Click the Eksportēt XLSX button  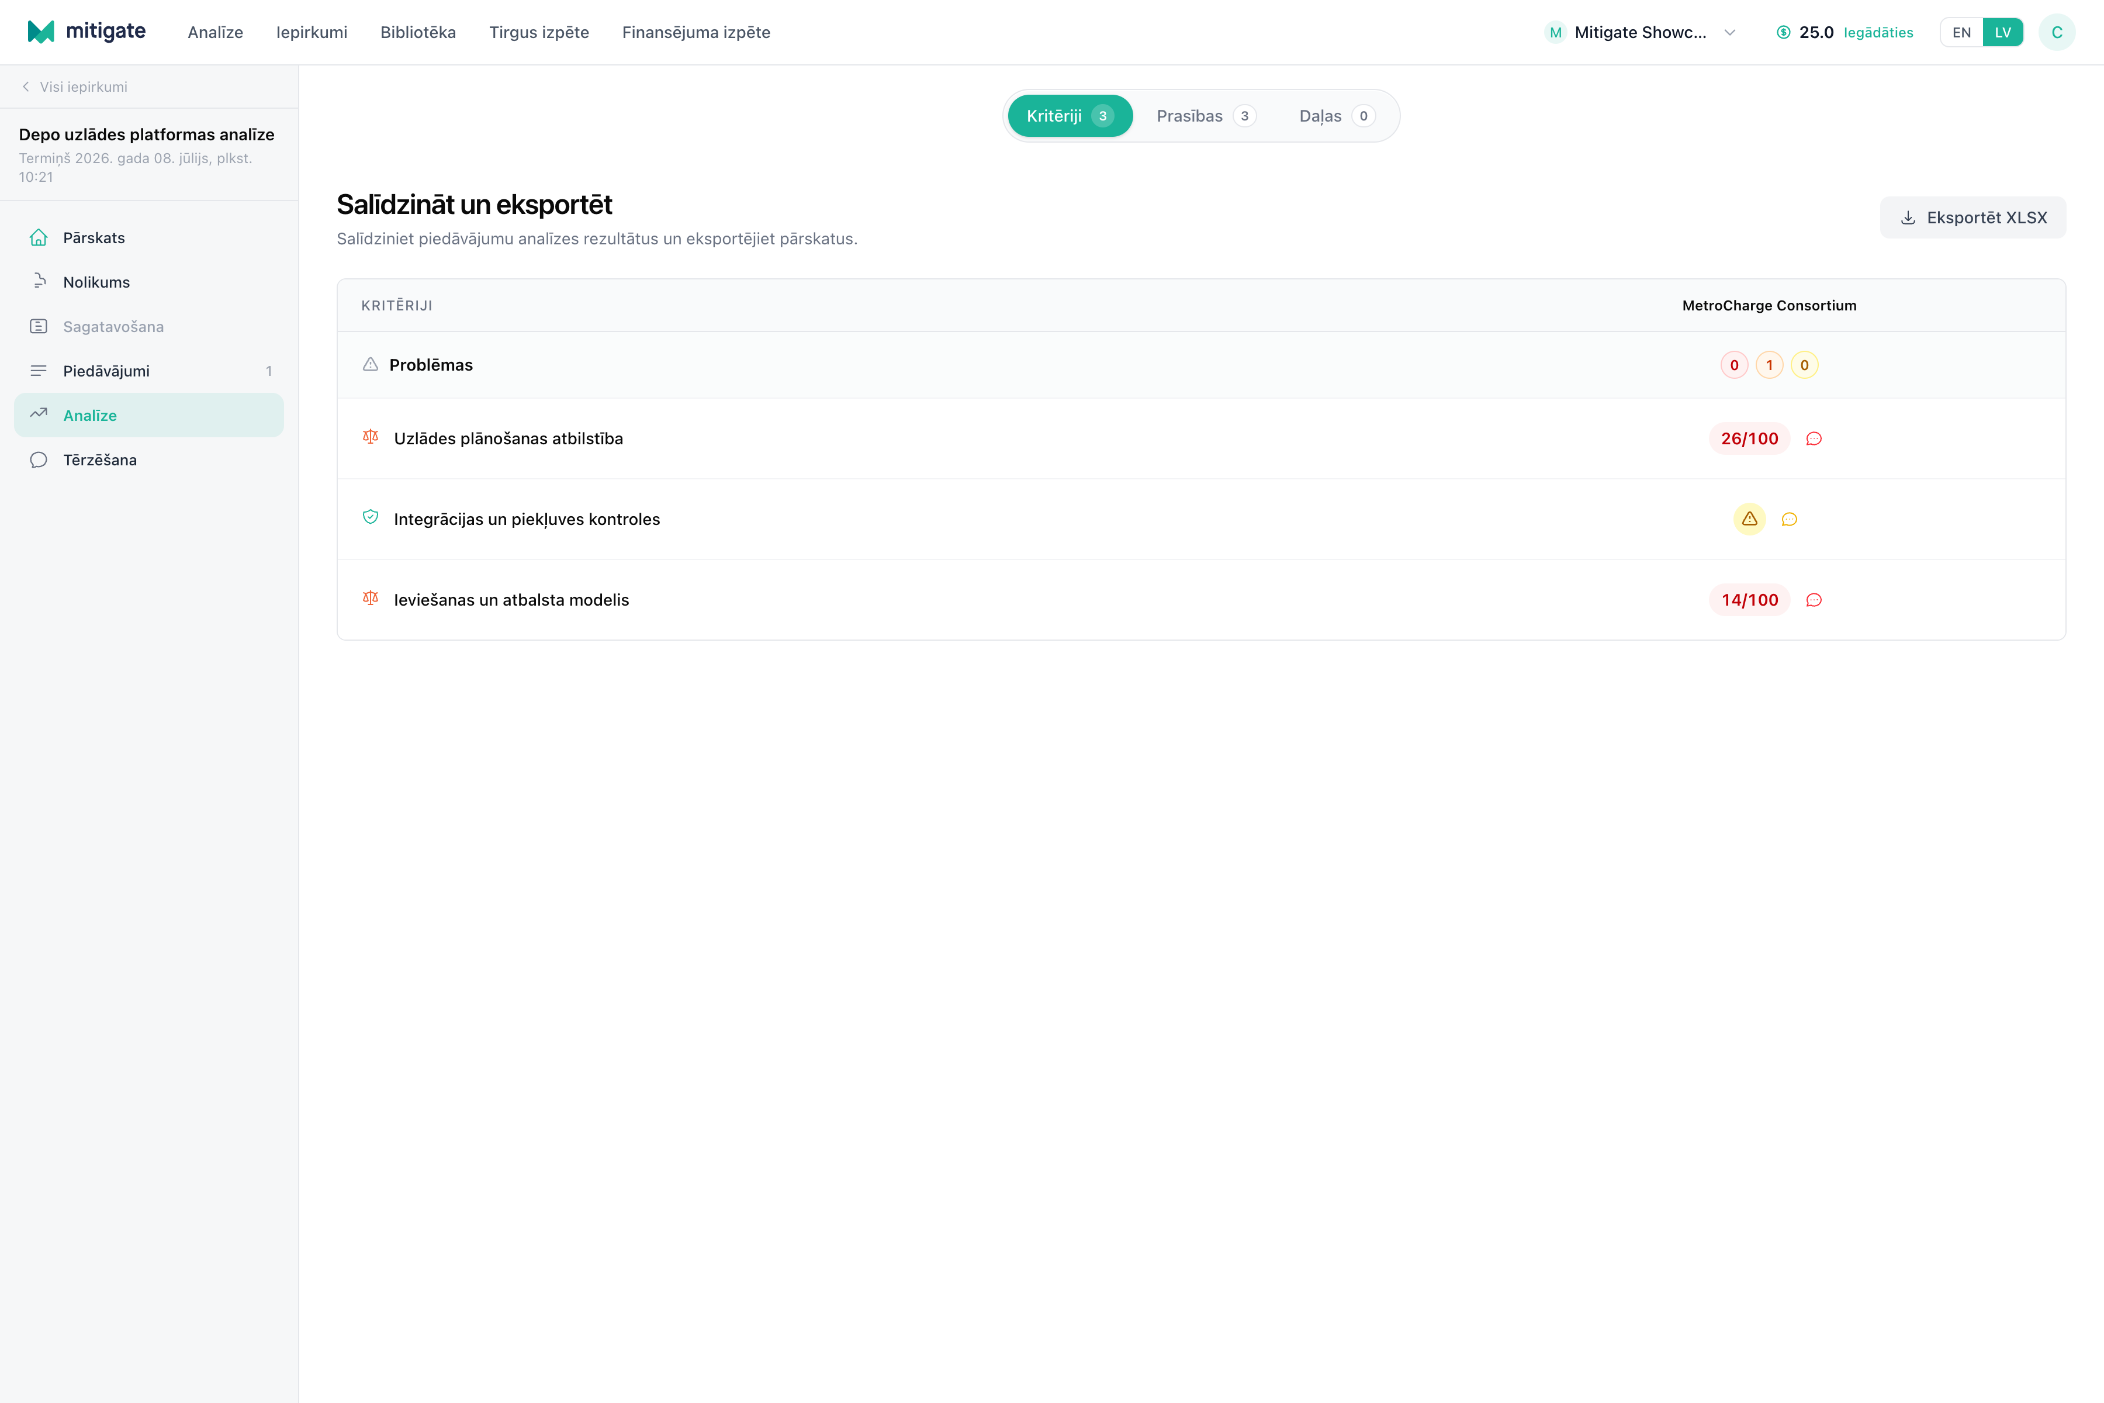coord(1972,217)
